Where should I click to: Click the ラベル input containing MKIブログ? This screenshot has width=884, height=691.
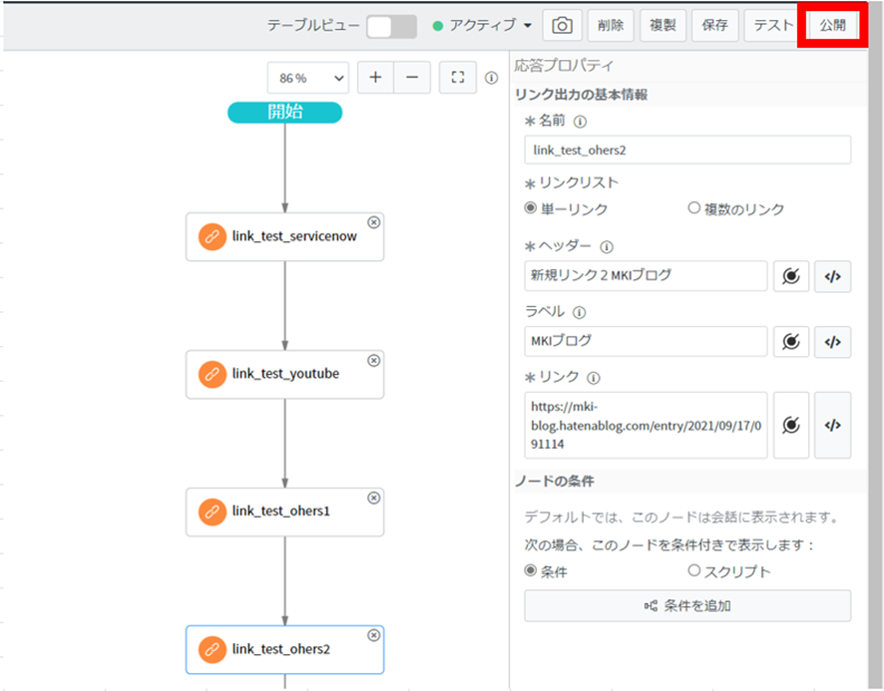tap(647, 342)
